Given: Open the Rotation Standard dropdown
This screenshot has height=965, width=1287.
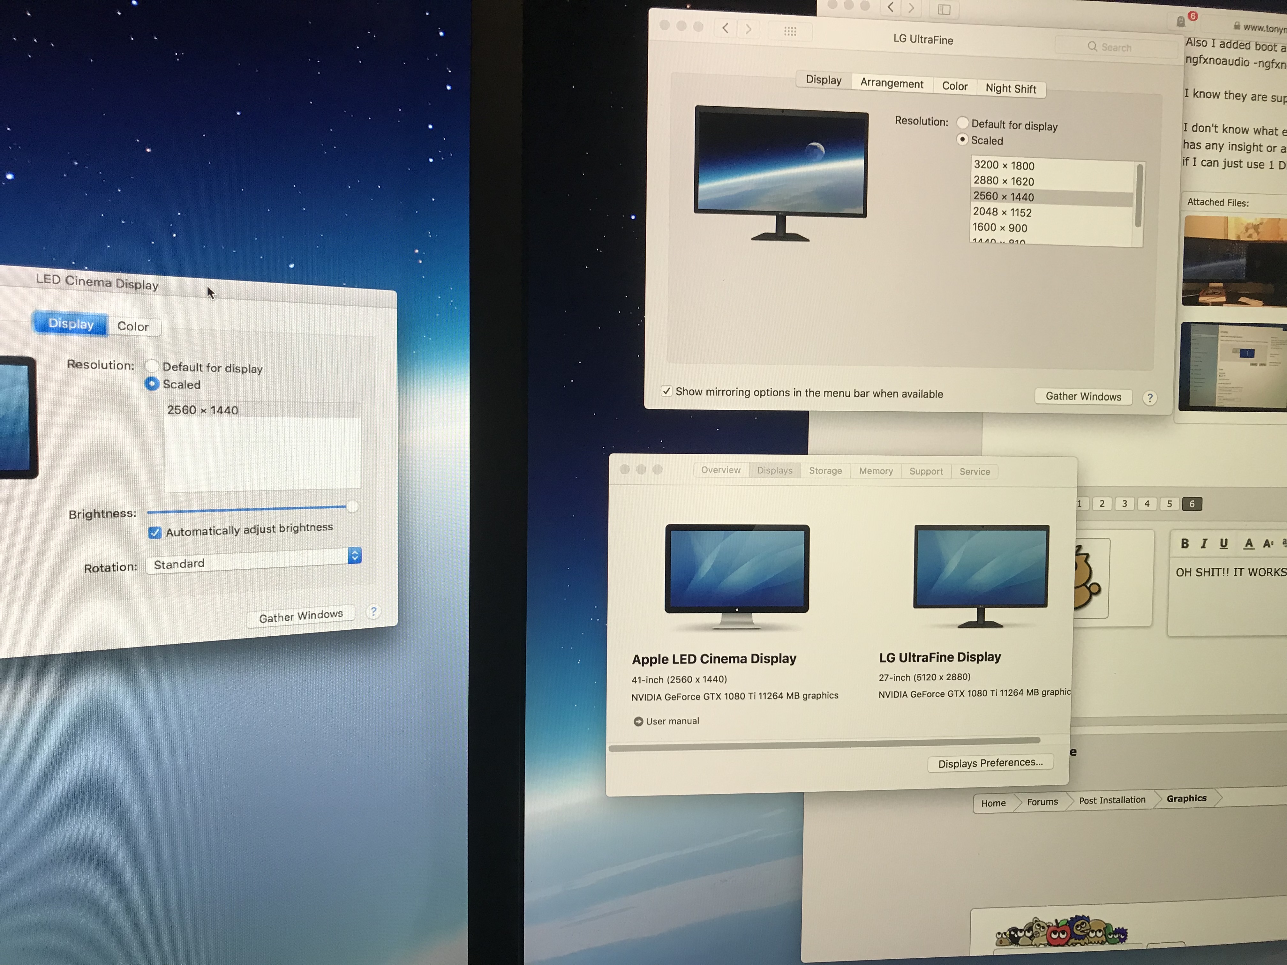Looking at the screenshot, I should 254,560.
